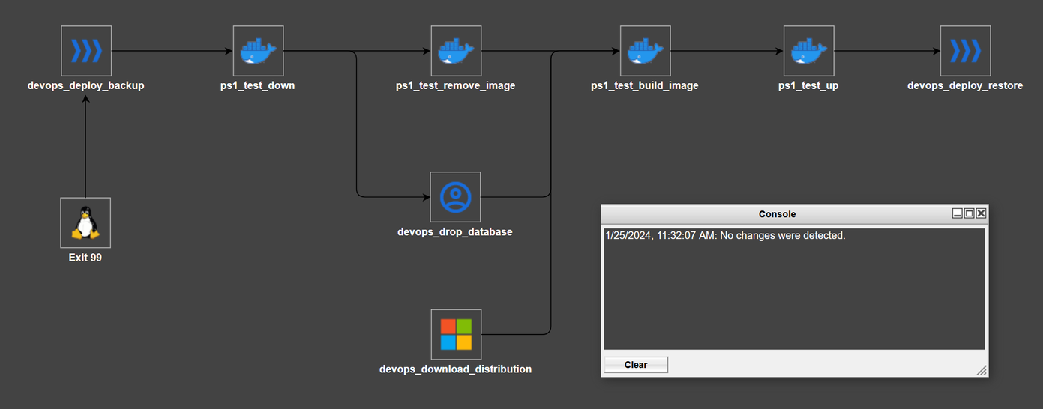Maximize the Console window
The height and width of the screenshot is (409, 1043).
coord(969,213)
